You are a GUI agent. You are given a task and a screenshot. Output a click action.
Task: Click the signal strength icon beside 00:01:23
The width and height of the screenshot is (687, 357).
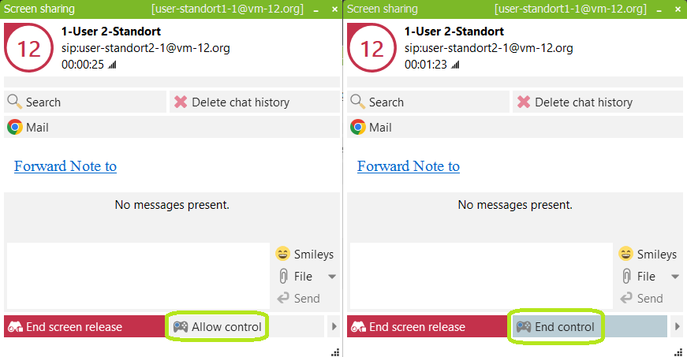tap(455, 65)
